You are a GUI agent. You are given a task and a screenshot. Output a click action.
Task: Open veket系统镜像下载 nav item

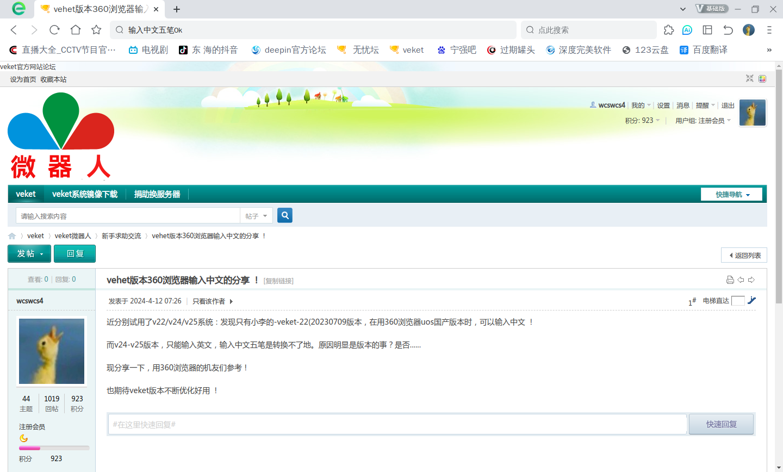85,194
